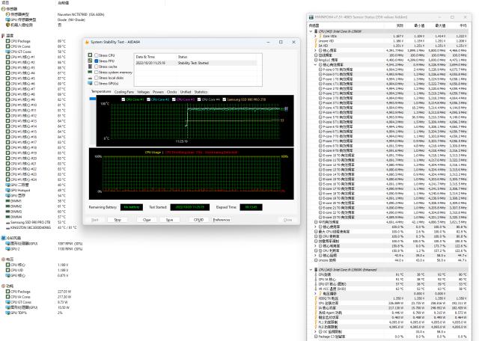479x341 pixels.
Task: Open Preferences in stability test
Action: 222,220
